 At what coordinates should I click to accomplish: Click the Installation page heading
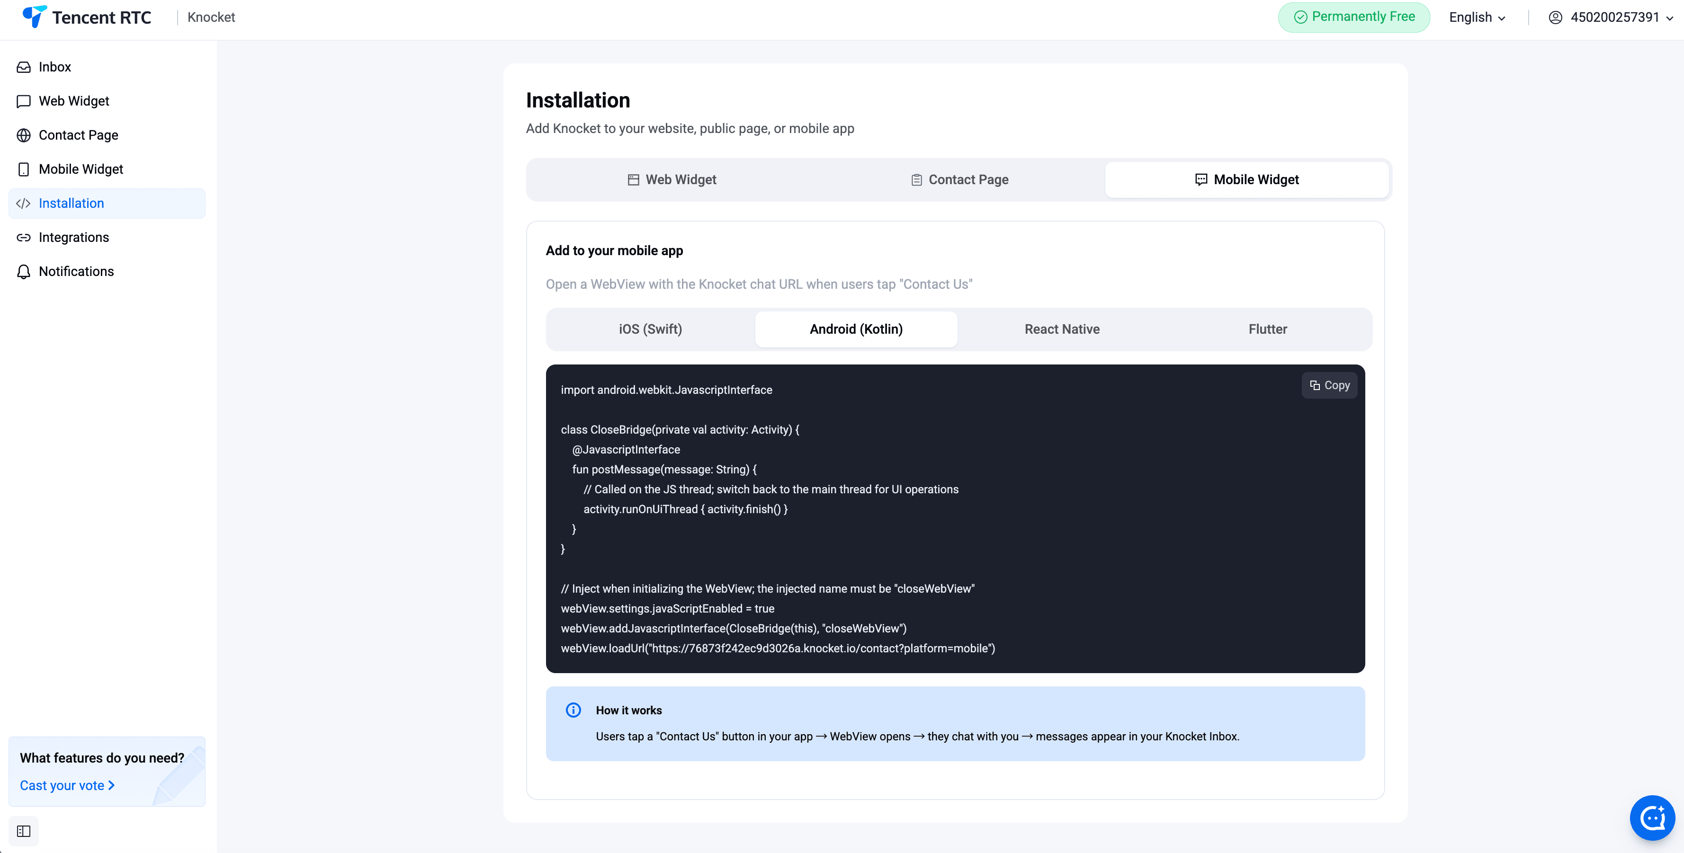578,100
